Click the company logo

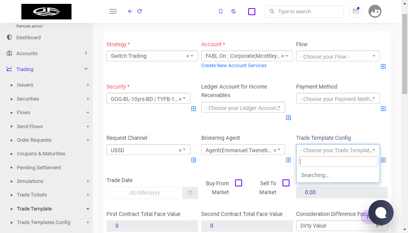[x=46, y=11]
